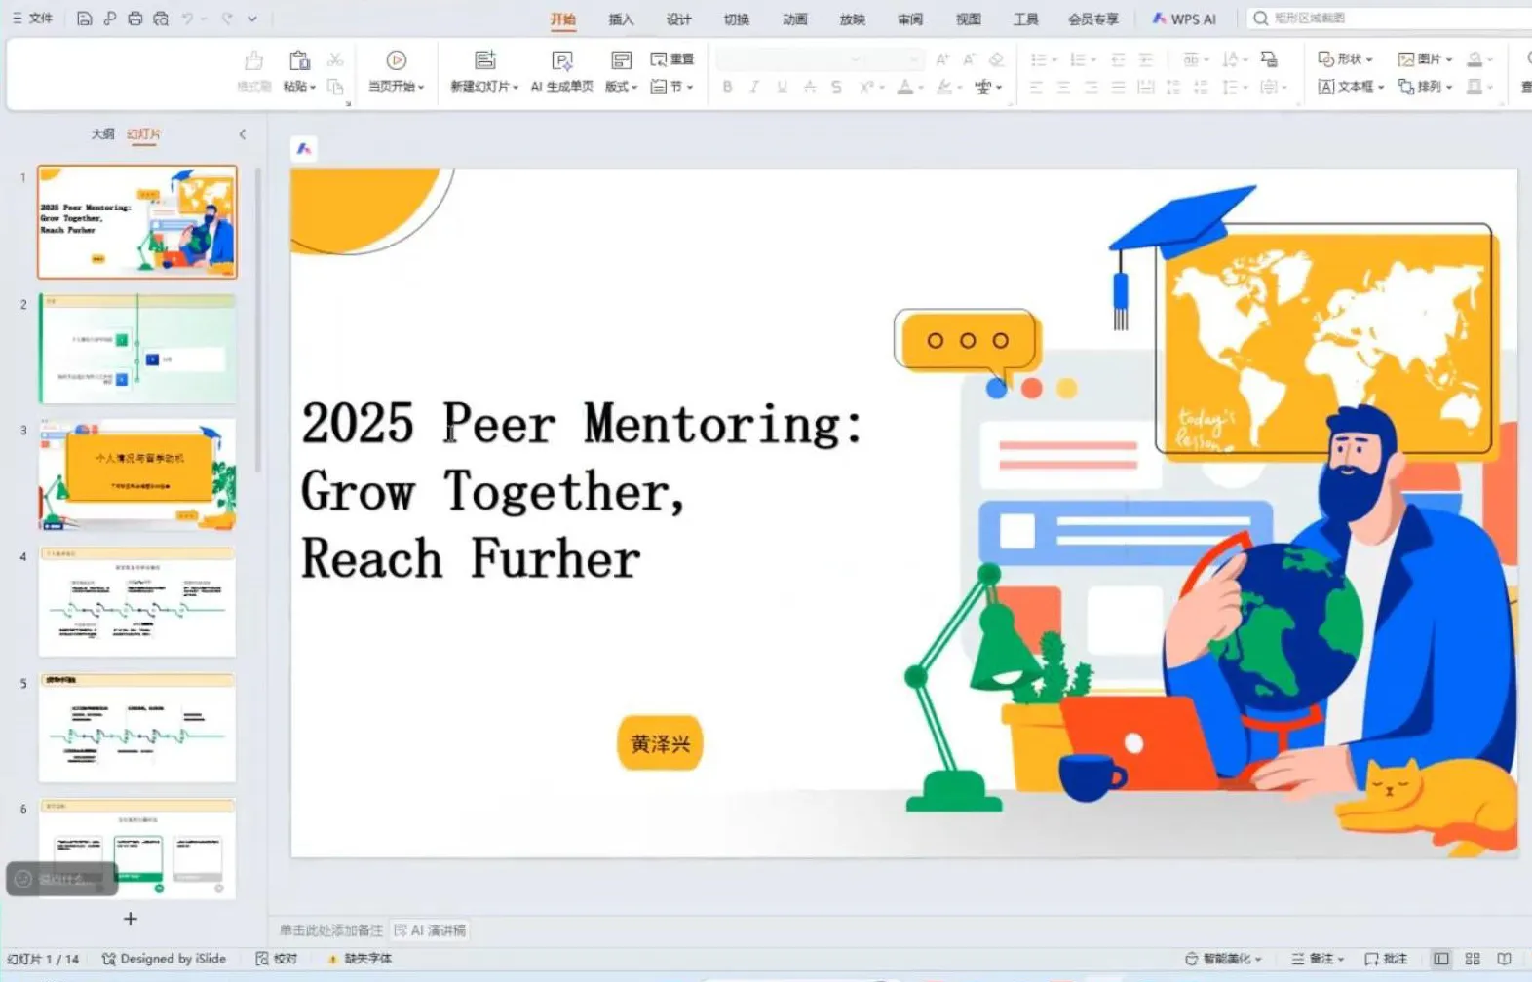Click the 当页开始 play-from-current icon
Image resolution: width=1532 pixels, height=982 pixels.
[x=396, y=60]
